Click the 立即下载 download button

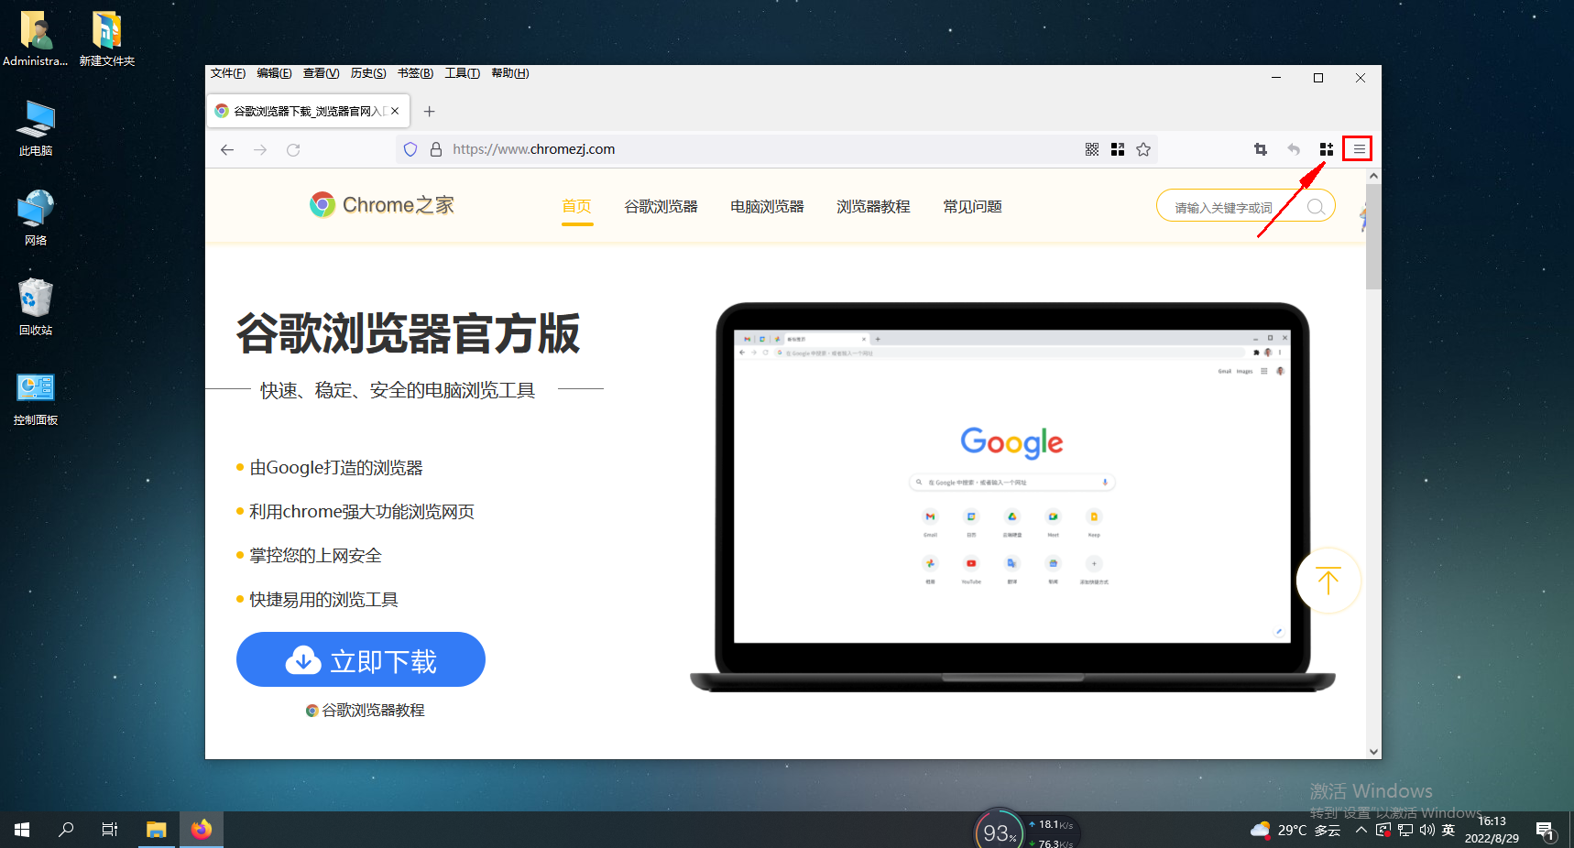(361, 659)
